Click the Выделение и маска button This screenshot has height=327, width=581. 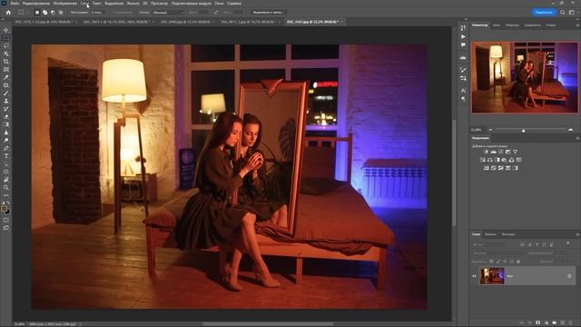coord(268,12)
